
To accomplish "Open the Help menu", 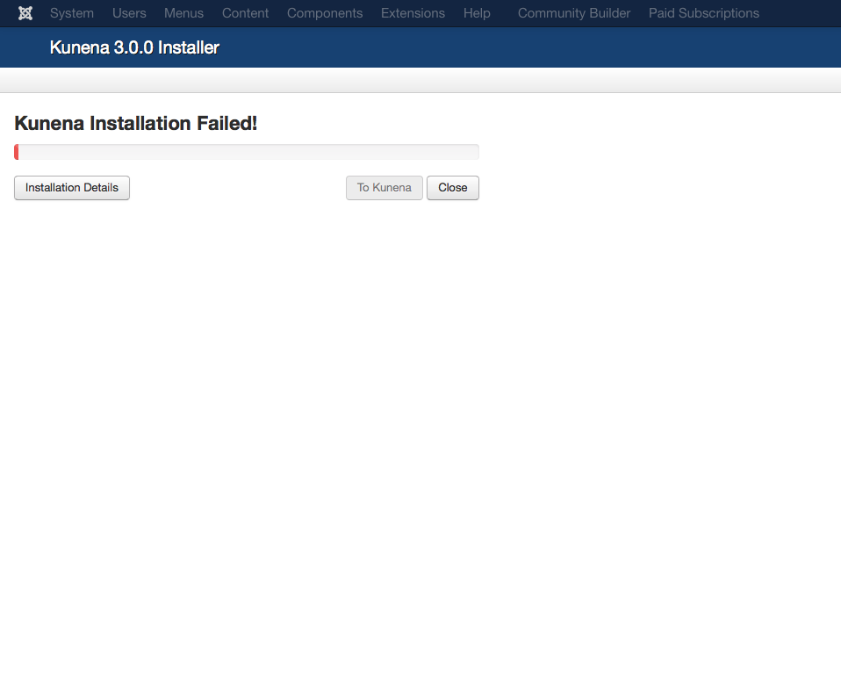I will click(477, 13).
